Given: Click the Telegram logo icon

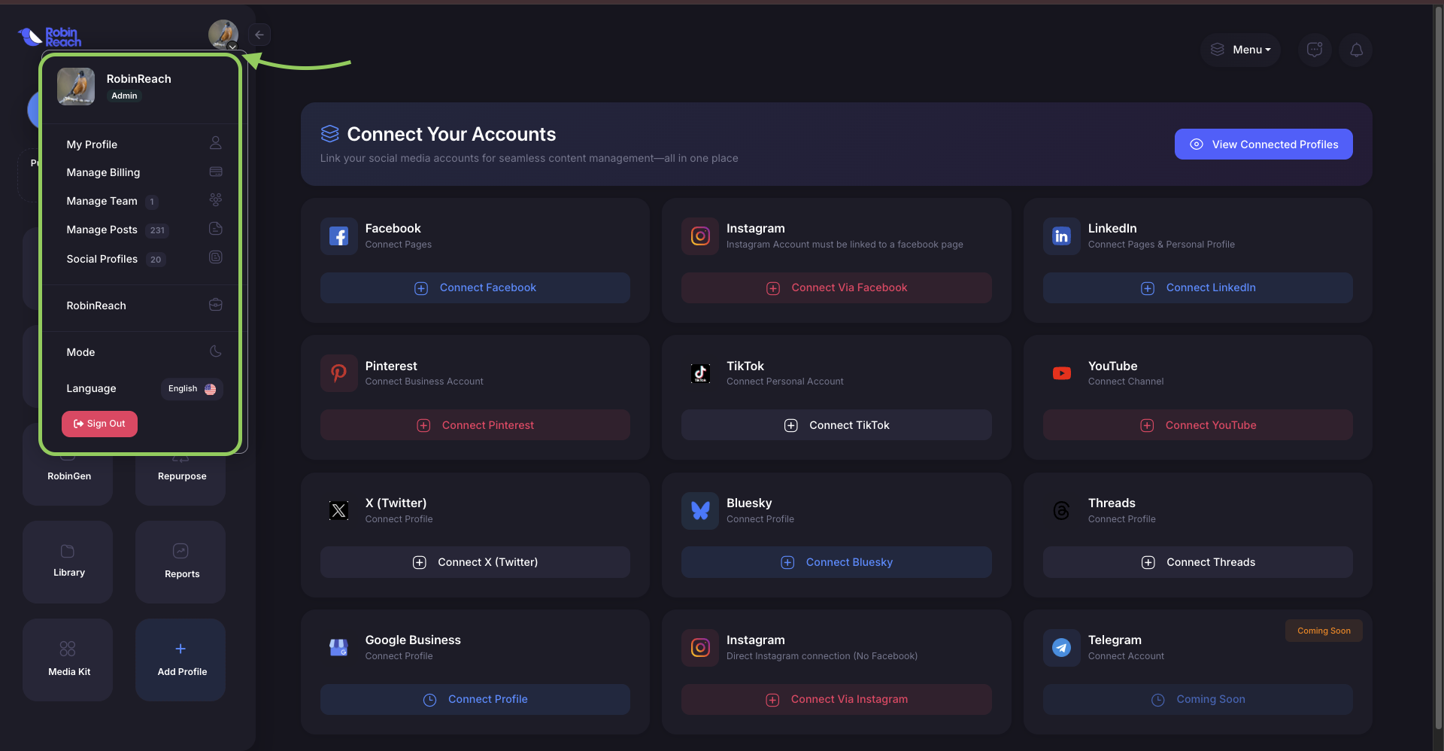Looking at the screenshot, I should click(x=1062, y=647).
